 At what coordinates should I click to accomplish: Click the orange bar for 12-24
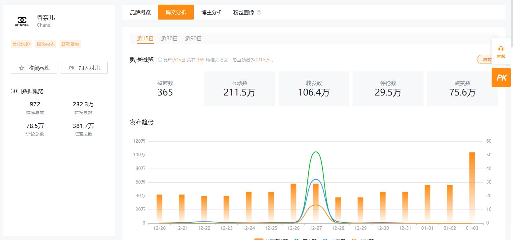249,207
